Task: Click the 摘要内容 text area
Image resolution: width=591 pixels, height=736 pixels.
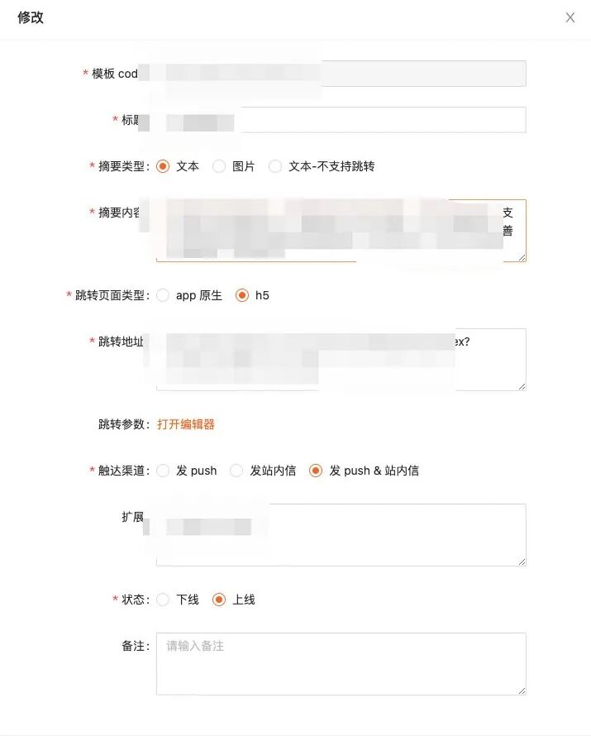Action: 341,231
